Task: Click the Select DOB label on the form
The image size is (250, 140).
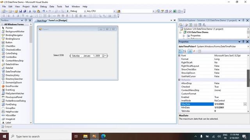Action: (59, 55)
